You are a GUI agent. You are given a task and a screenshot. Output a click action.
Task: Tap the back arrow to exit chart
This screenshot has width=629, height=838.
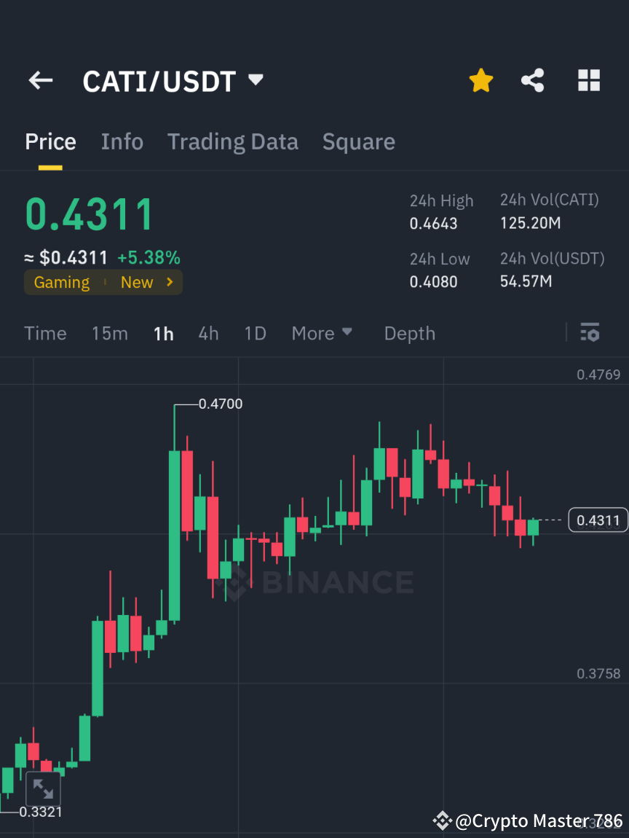click(x=40, y=80)
